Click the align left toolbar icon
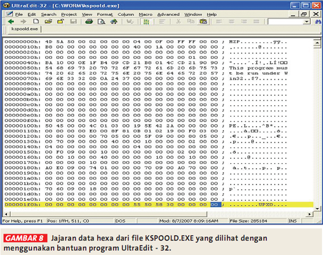Viewport: 323px width, 255px height. 219,21
